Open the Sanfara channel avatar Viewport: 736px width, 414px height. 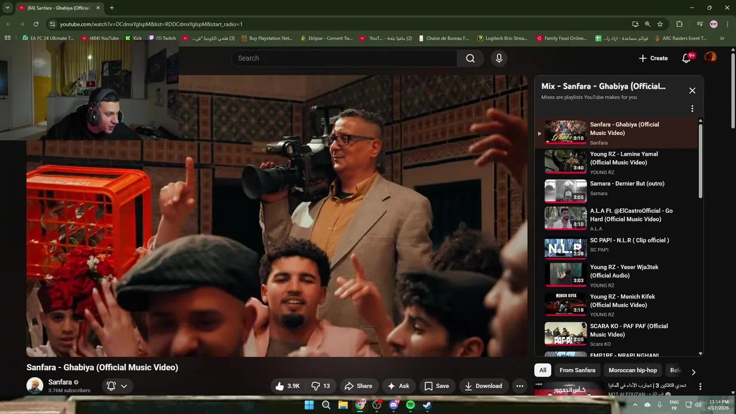(x=34, y=386)
